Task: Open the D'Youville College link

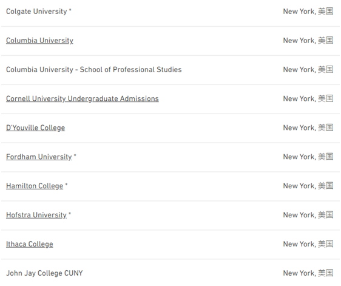Action: [x=35, y=128]
